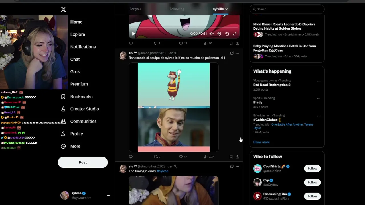Image resolution: width=365 pixels, height=205 pixels.
Task: Switch to the For you tab
Action: pos(135,9)
